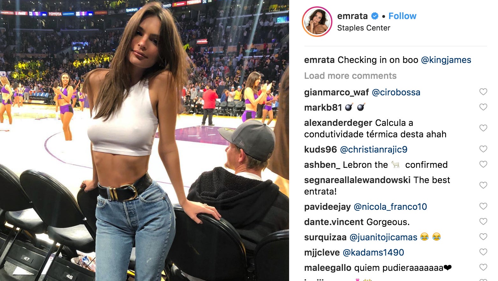This screenshot has height=281, width=498.
Task: Open the @christianrajic9 mention
Action: click(x=374, y=149)
